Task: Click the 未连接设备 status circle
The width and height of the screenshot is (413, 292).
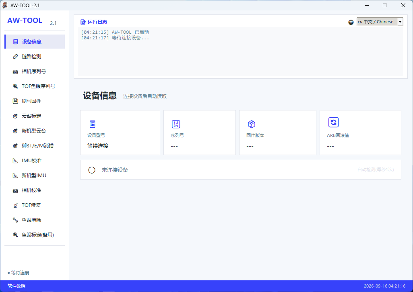Action: point(92,170)
